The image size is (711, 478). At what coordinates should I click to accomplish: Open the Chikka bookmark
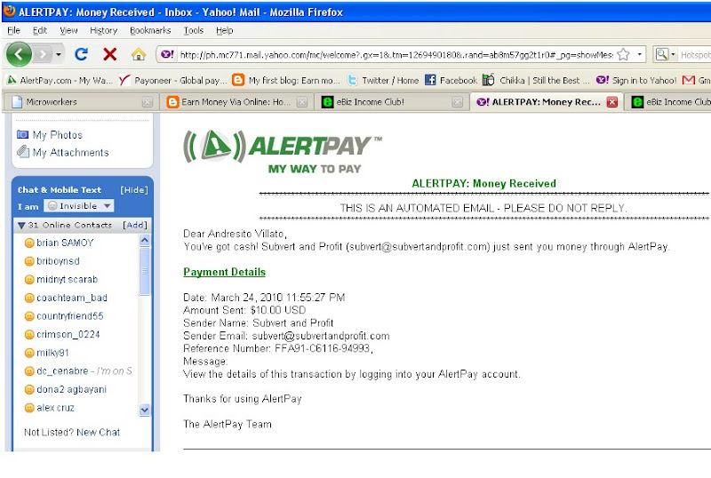click(537, 80)
